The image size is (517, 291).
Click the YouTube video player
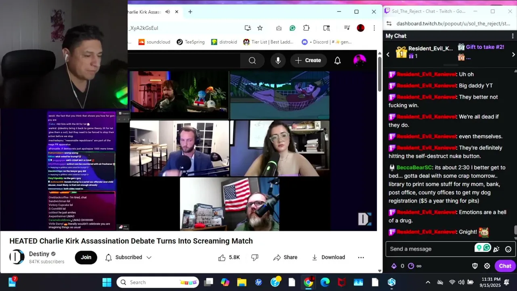click(188, 151)
